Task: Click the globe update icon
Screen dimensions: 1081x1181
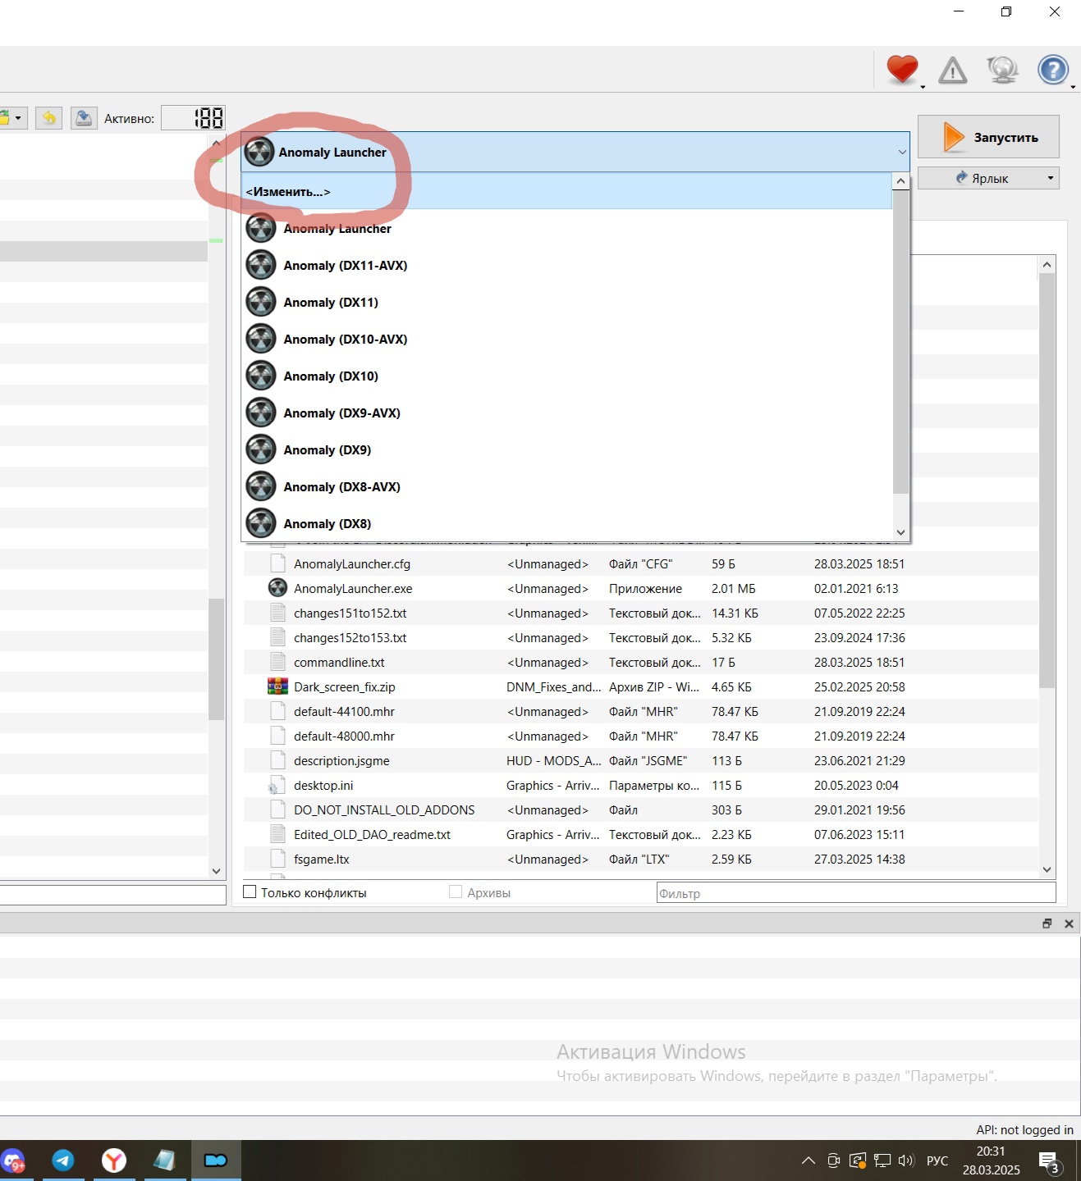Action: tap(1002, 70)
